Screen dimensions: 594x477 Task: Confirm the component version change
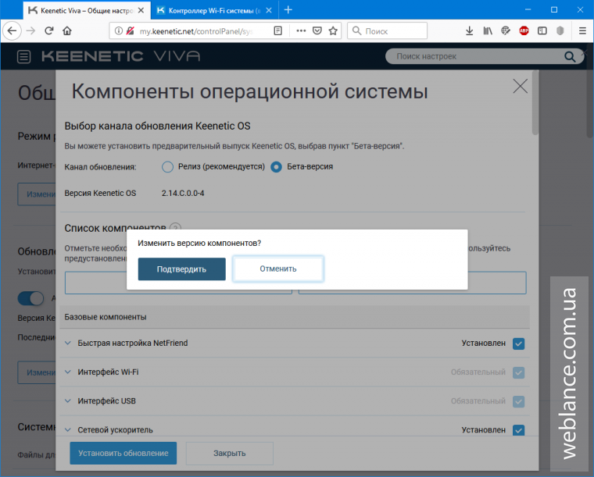[181, 269]
